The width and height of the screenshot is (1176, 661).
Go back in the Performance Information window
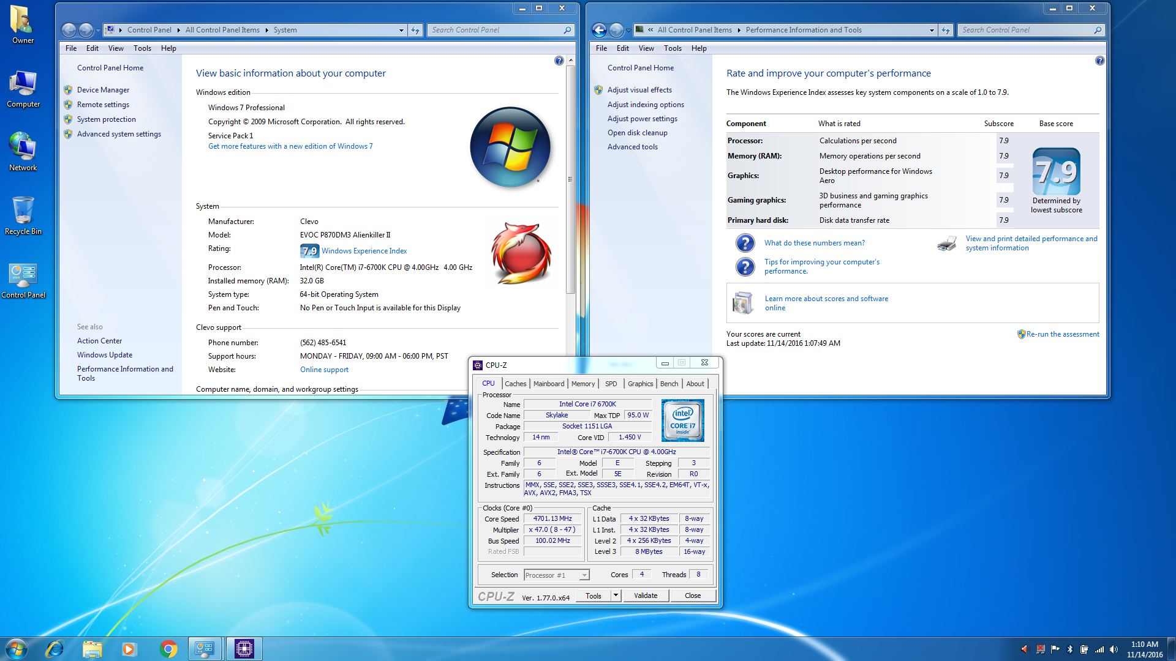(x=599, y=30)
